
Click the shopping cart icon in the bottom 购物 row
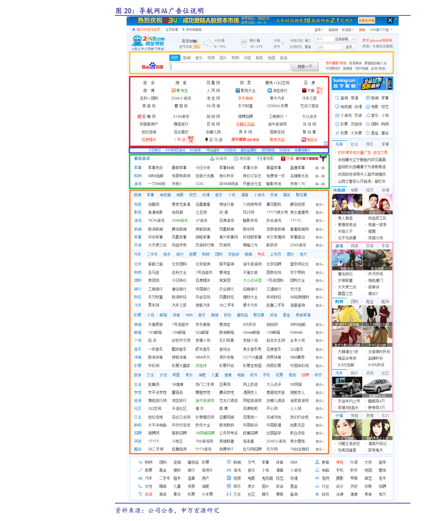[x=140, y=462]
